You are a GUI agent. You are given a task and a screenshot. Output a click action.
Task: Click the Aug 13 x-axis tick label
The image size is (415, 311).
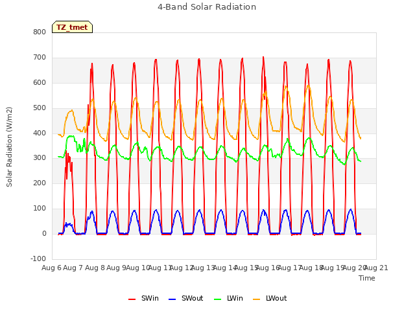(x=203, y=268)
